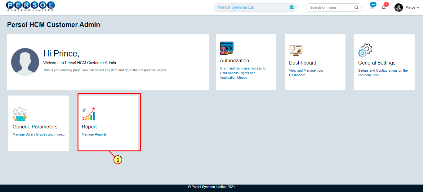Click the Report growth chart icon
Image resolution: width=423 pixels, height=192 pixels.
click(89, 114)
